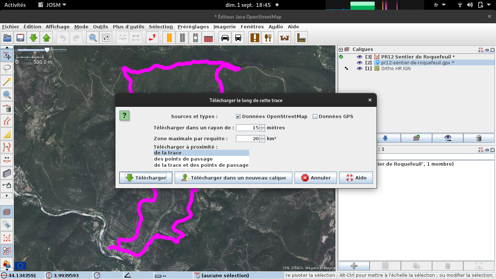496x279 pixels.
Task: Click the Open file folder icon
Action: pyautogui.click(x=7, y=38)
